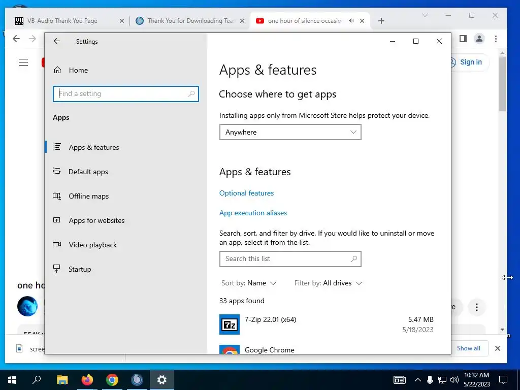This screenshot has width=520, height=390.
Task: Close the Thank You for Downloading tab
Action: 242,21
